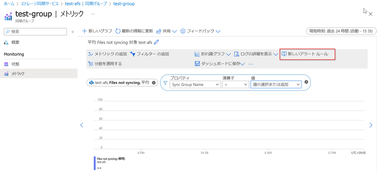Click 新しいグラフ to add a chart
This screenshot has height=176, width=377.
pos(97,31)
